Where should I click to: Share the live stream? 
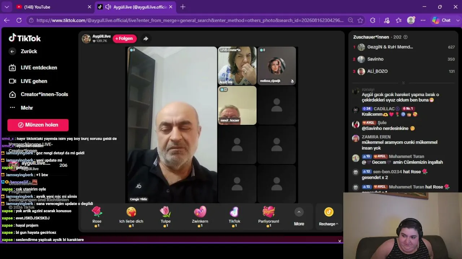pos(146,38)
